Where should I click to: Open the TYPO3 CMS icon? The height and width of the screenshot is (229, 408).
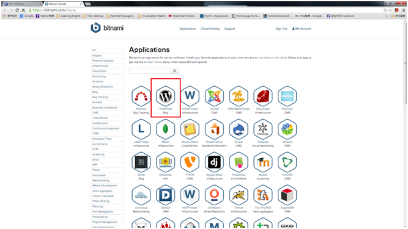190,162
